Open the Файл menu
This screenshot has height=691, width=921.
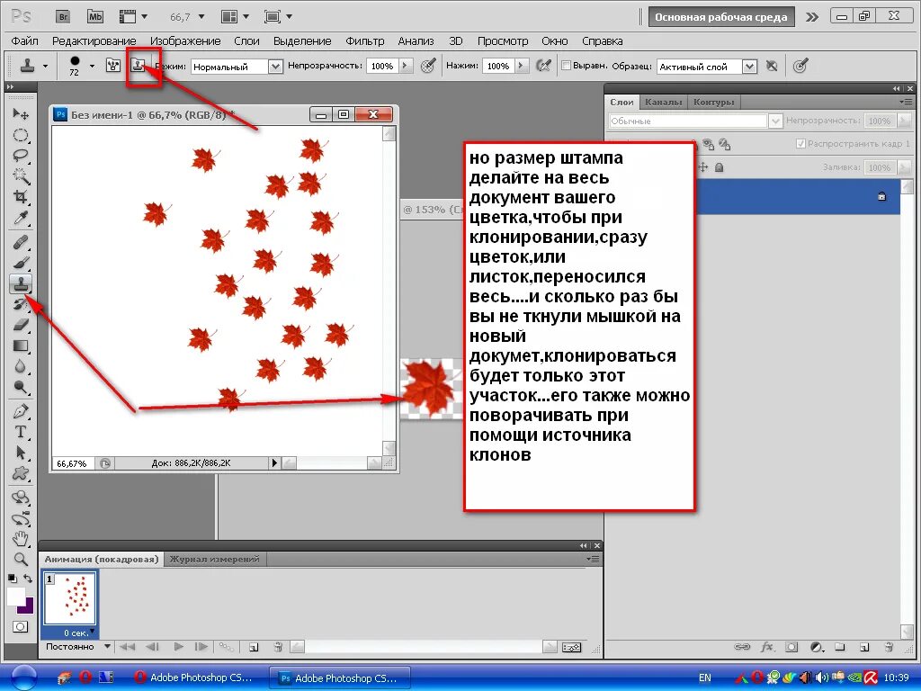24,41
